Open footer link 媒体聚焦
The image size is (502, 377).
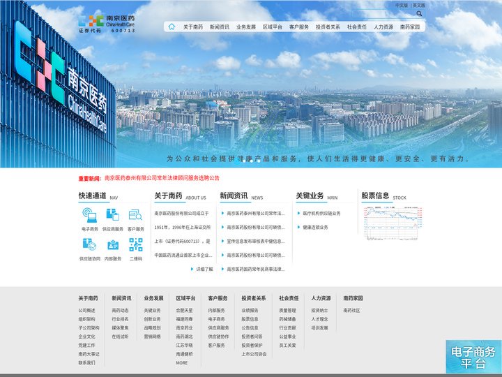click(120, 327)
